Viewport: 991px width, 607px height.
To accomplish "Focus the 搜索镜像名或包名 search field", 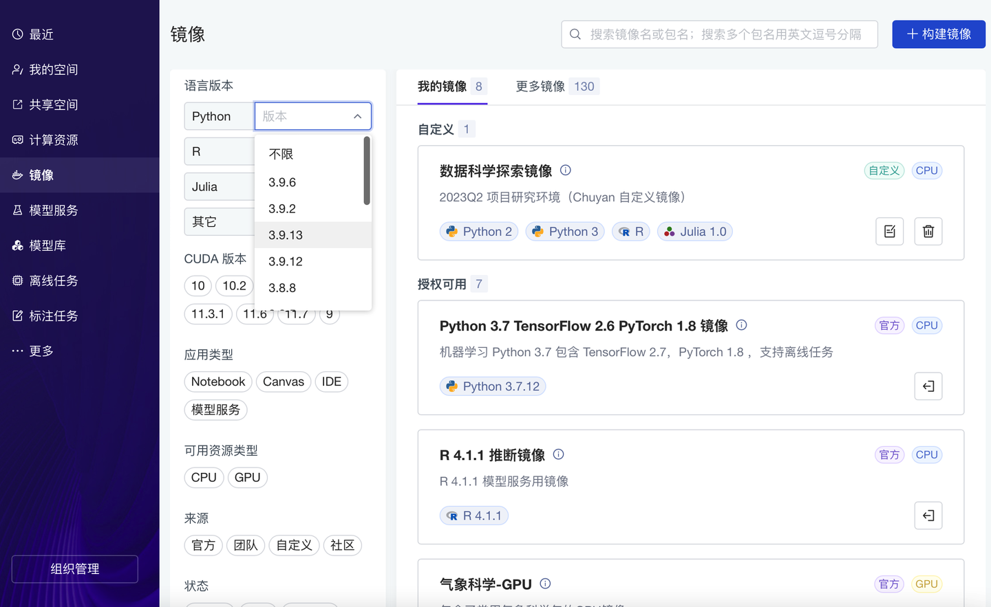I will (719, 34).
